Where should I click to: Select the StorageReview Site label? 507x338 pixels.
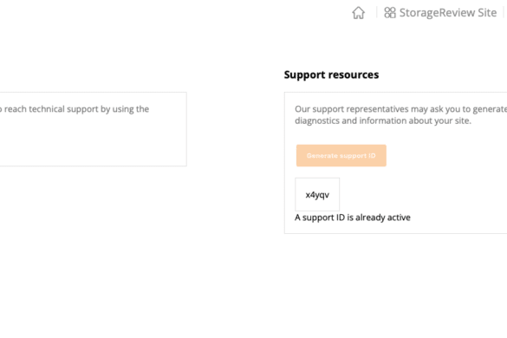click(448, 13)
